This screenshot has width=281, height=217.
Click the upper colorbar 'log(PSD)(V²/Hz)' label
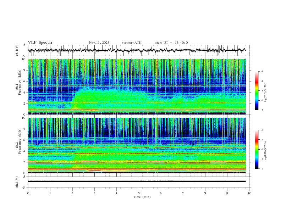(265, 93)
